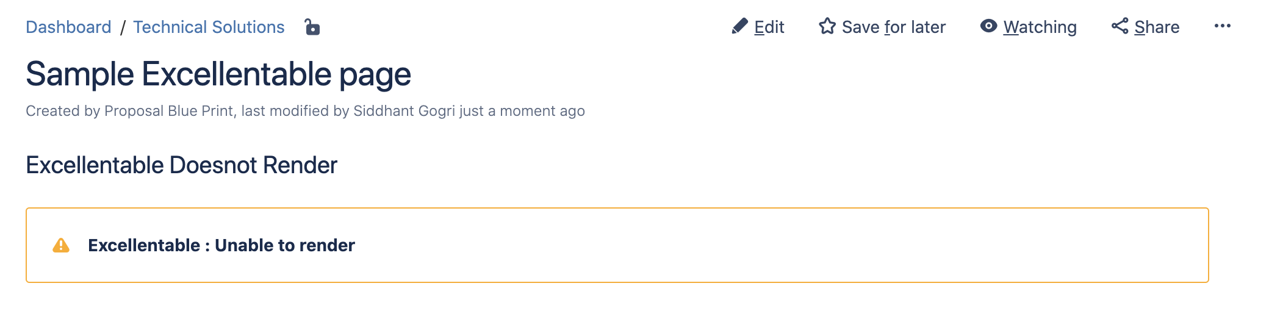Toggle the Watching label
The image size is (1269, 322).
point(1040,27)
